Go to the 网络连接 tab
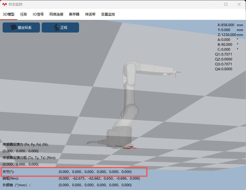246x190 pixels. (x=56, y=14)
